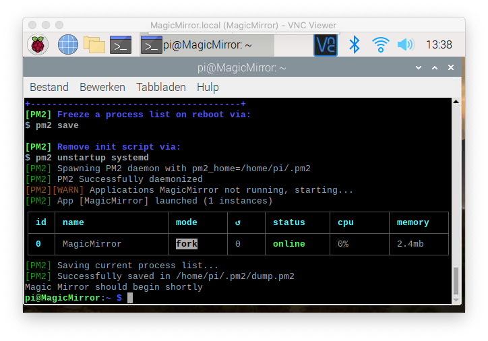Launch the terminal from the panel launcher

click(x=121, y=44)
